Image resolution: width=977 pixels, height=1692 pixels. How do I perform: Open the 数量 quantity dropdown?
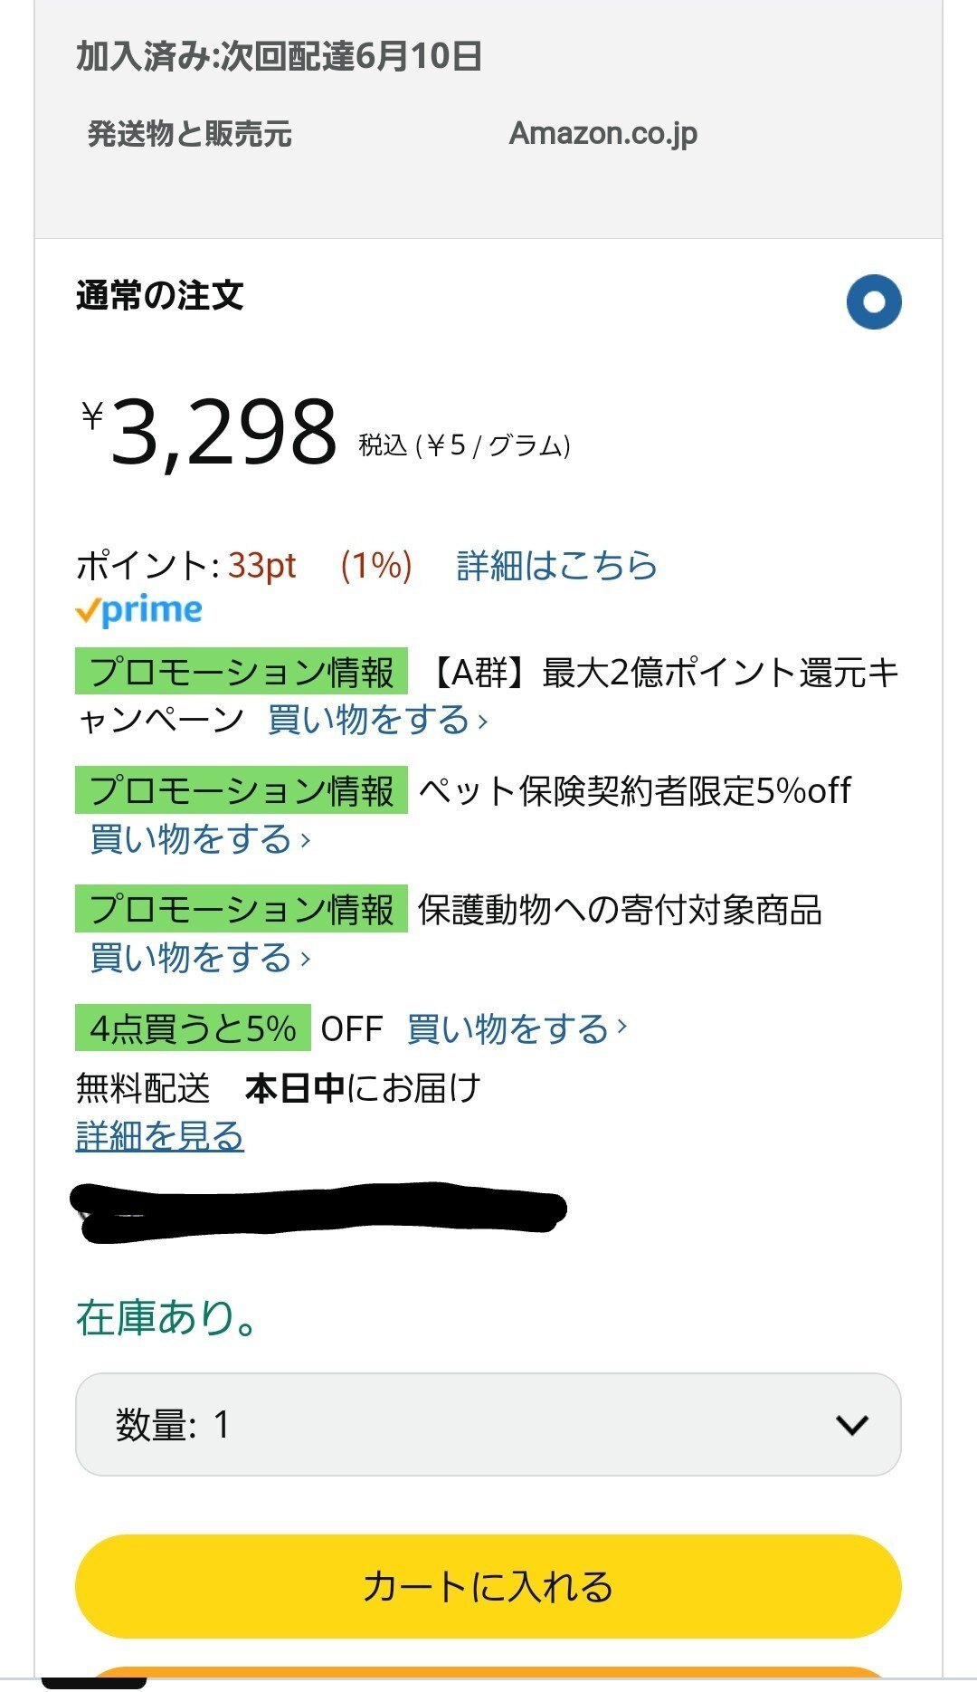coord(488,1425)
